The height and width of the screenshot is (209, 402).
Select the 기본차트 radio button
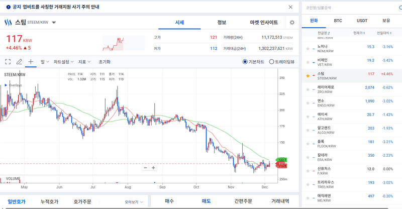pyautogui.click(x=245, y=62)
